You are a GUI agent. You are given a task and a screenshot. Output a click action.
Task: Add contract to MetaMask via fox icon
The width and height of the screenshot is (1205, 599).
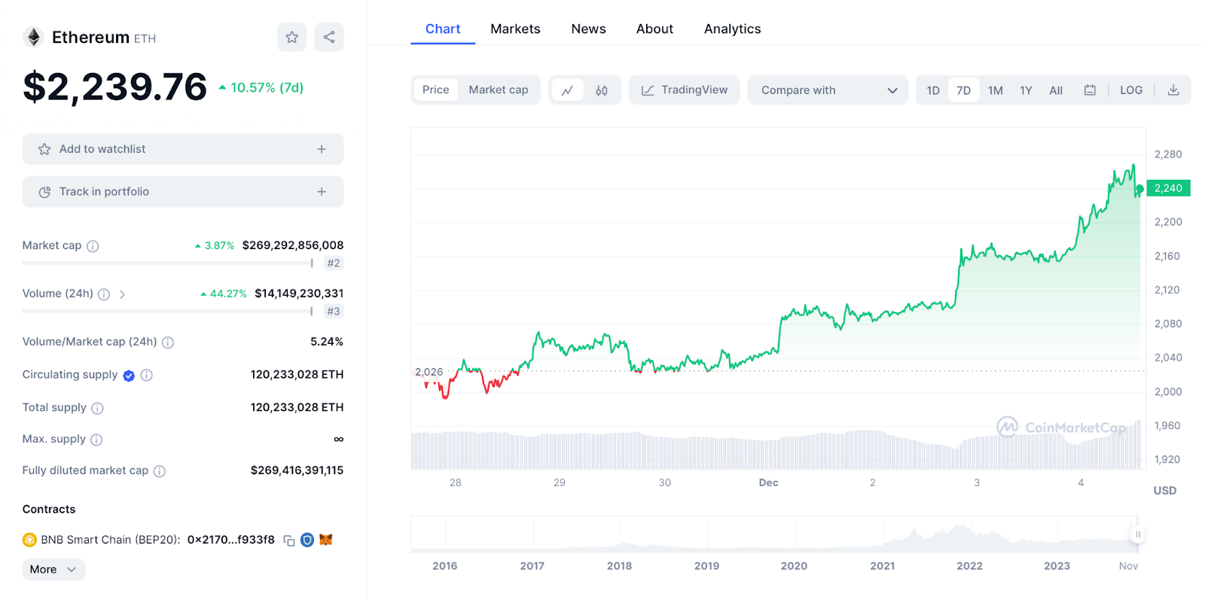[326, 540]
